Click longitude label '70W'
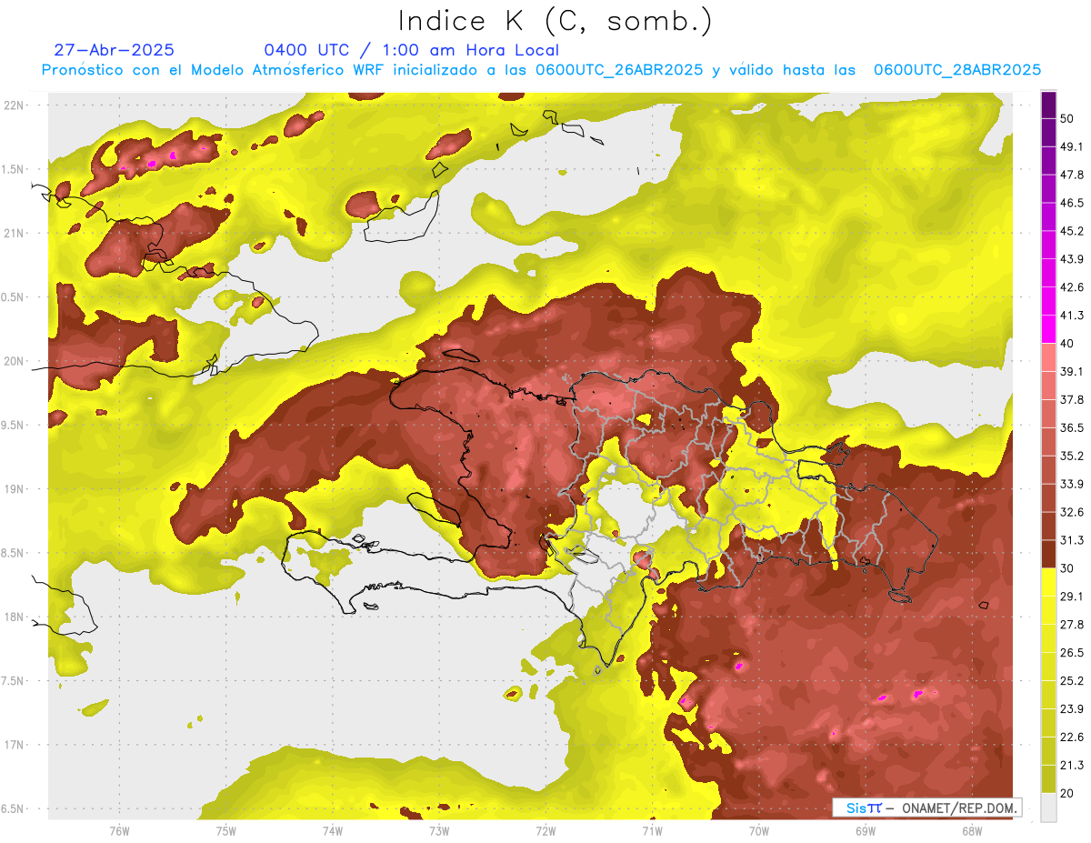Screen dimensions: 1091x843 (759, 830)
